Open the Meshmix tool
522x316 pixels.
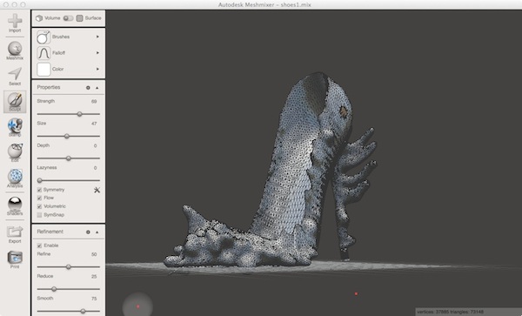point(15,49)
